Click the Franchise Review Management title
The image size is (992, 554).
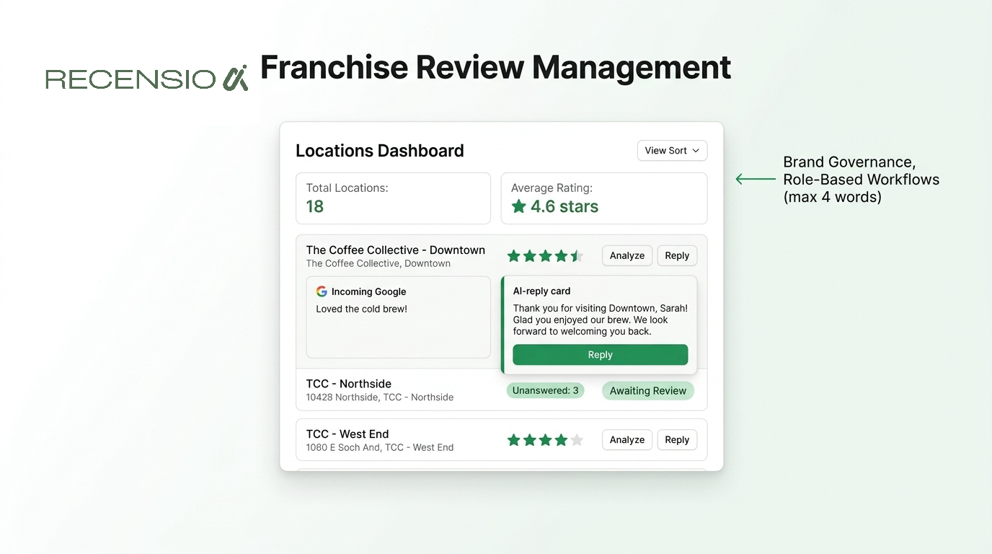(496, 67)
